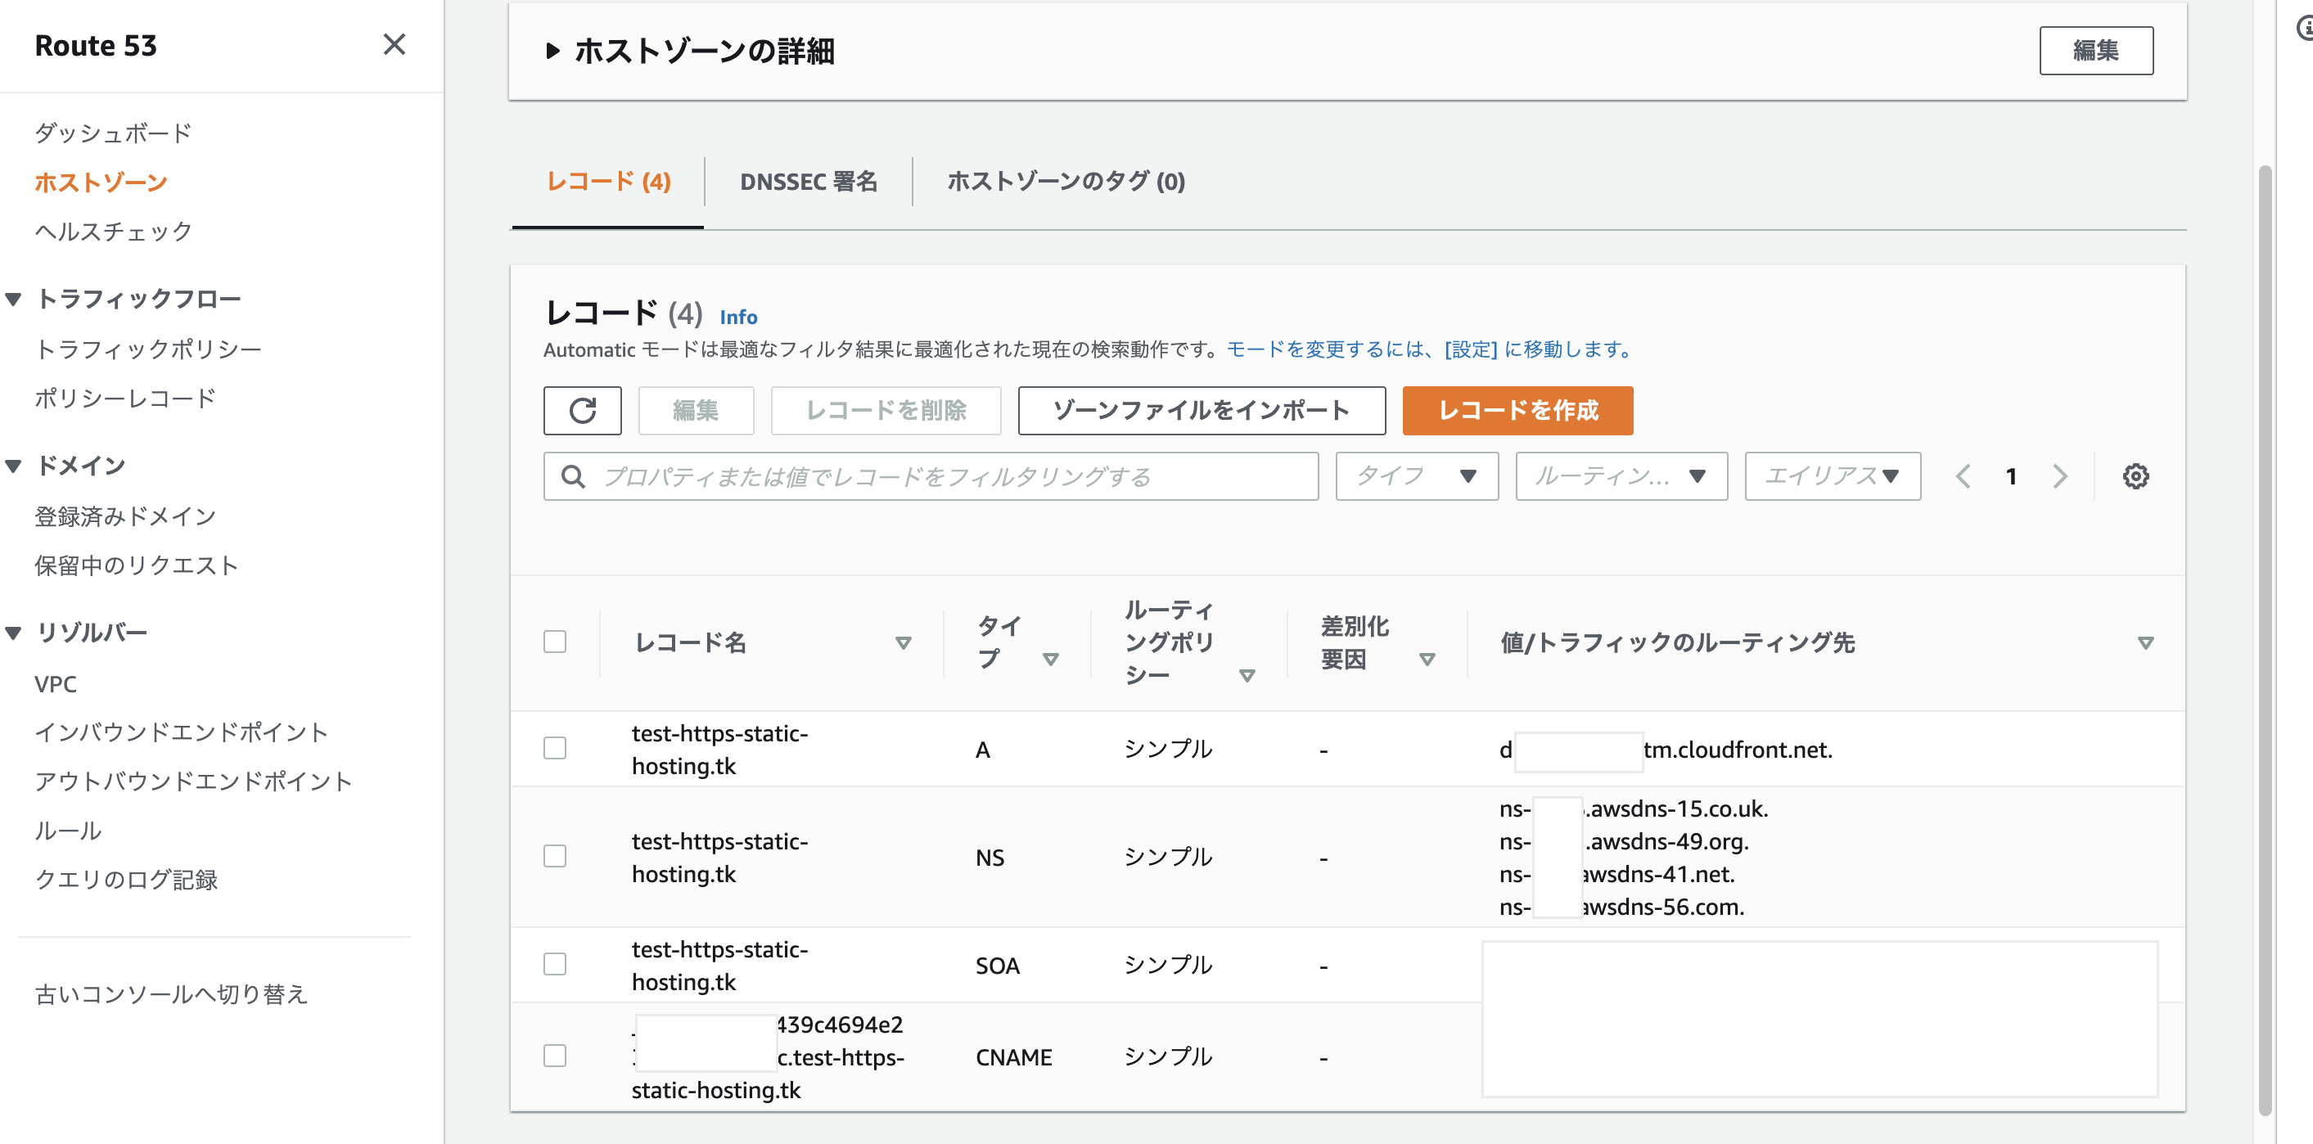Check the A record row checkbox
Image resolution: width=2313 pixels, height=1144 pixels.
(x=555, y=748)
